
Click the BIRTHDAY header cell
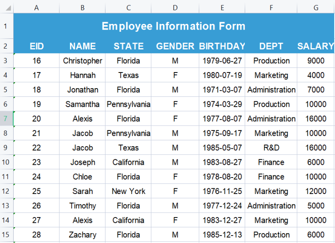(x=222, y=46)
